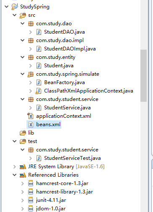
Task: Click the vertical scrollbar thumb of the tree
Action: pyautogui.click(x=143, y=76)
